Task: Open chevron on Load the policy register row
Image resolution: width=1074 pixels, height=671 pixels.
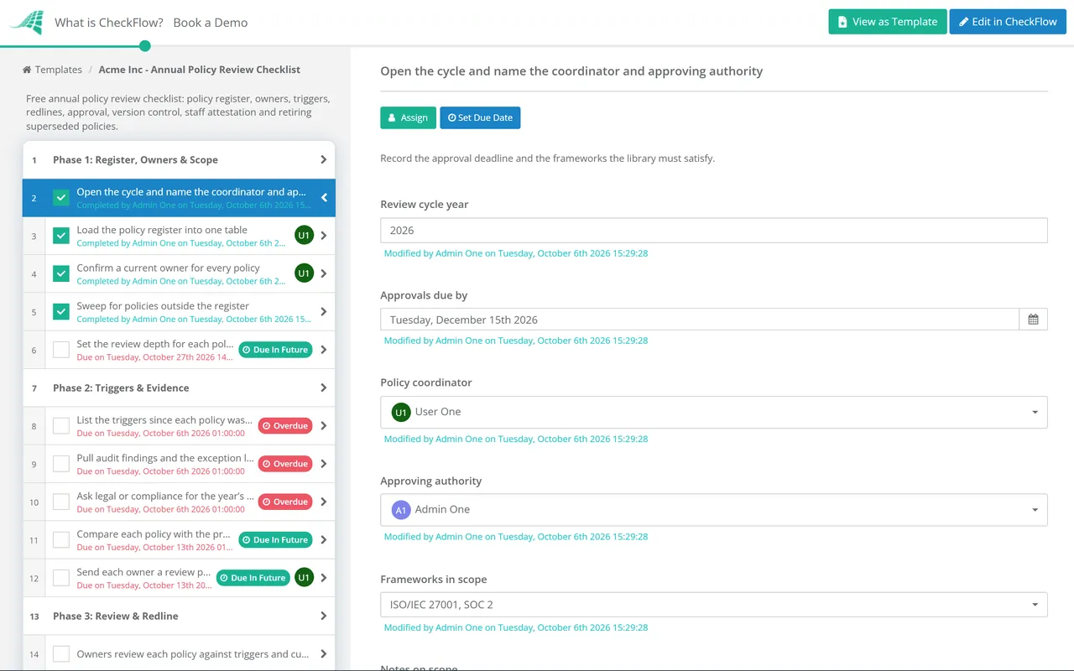Action: click(x=324, y=236)
